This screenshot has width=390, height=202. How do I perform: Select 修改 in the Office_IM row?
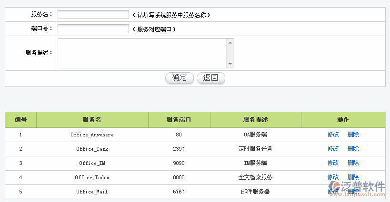(x=333, y=163)
